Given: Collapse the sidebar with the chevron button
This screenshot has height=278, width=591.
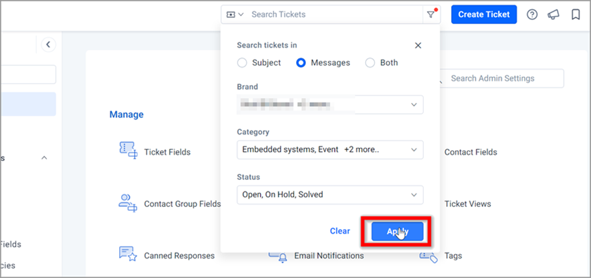Looking at the screenshot, I should click(48, 44).
